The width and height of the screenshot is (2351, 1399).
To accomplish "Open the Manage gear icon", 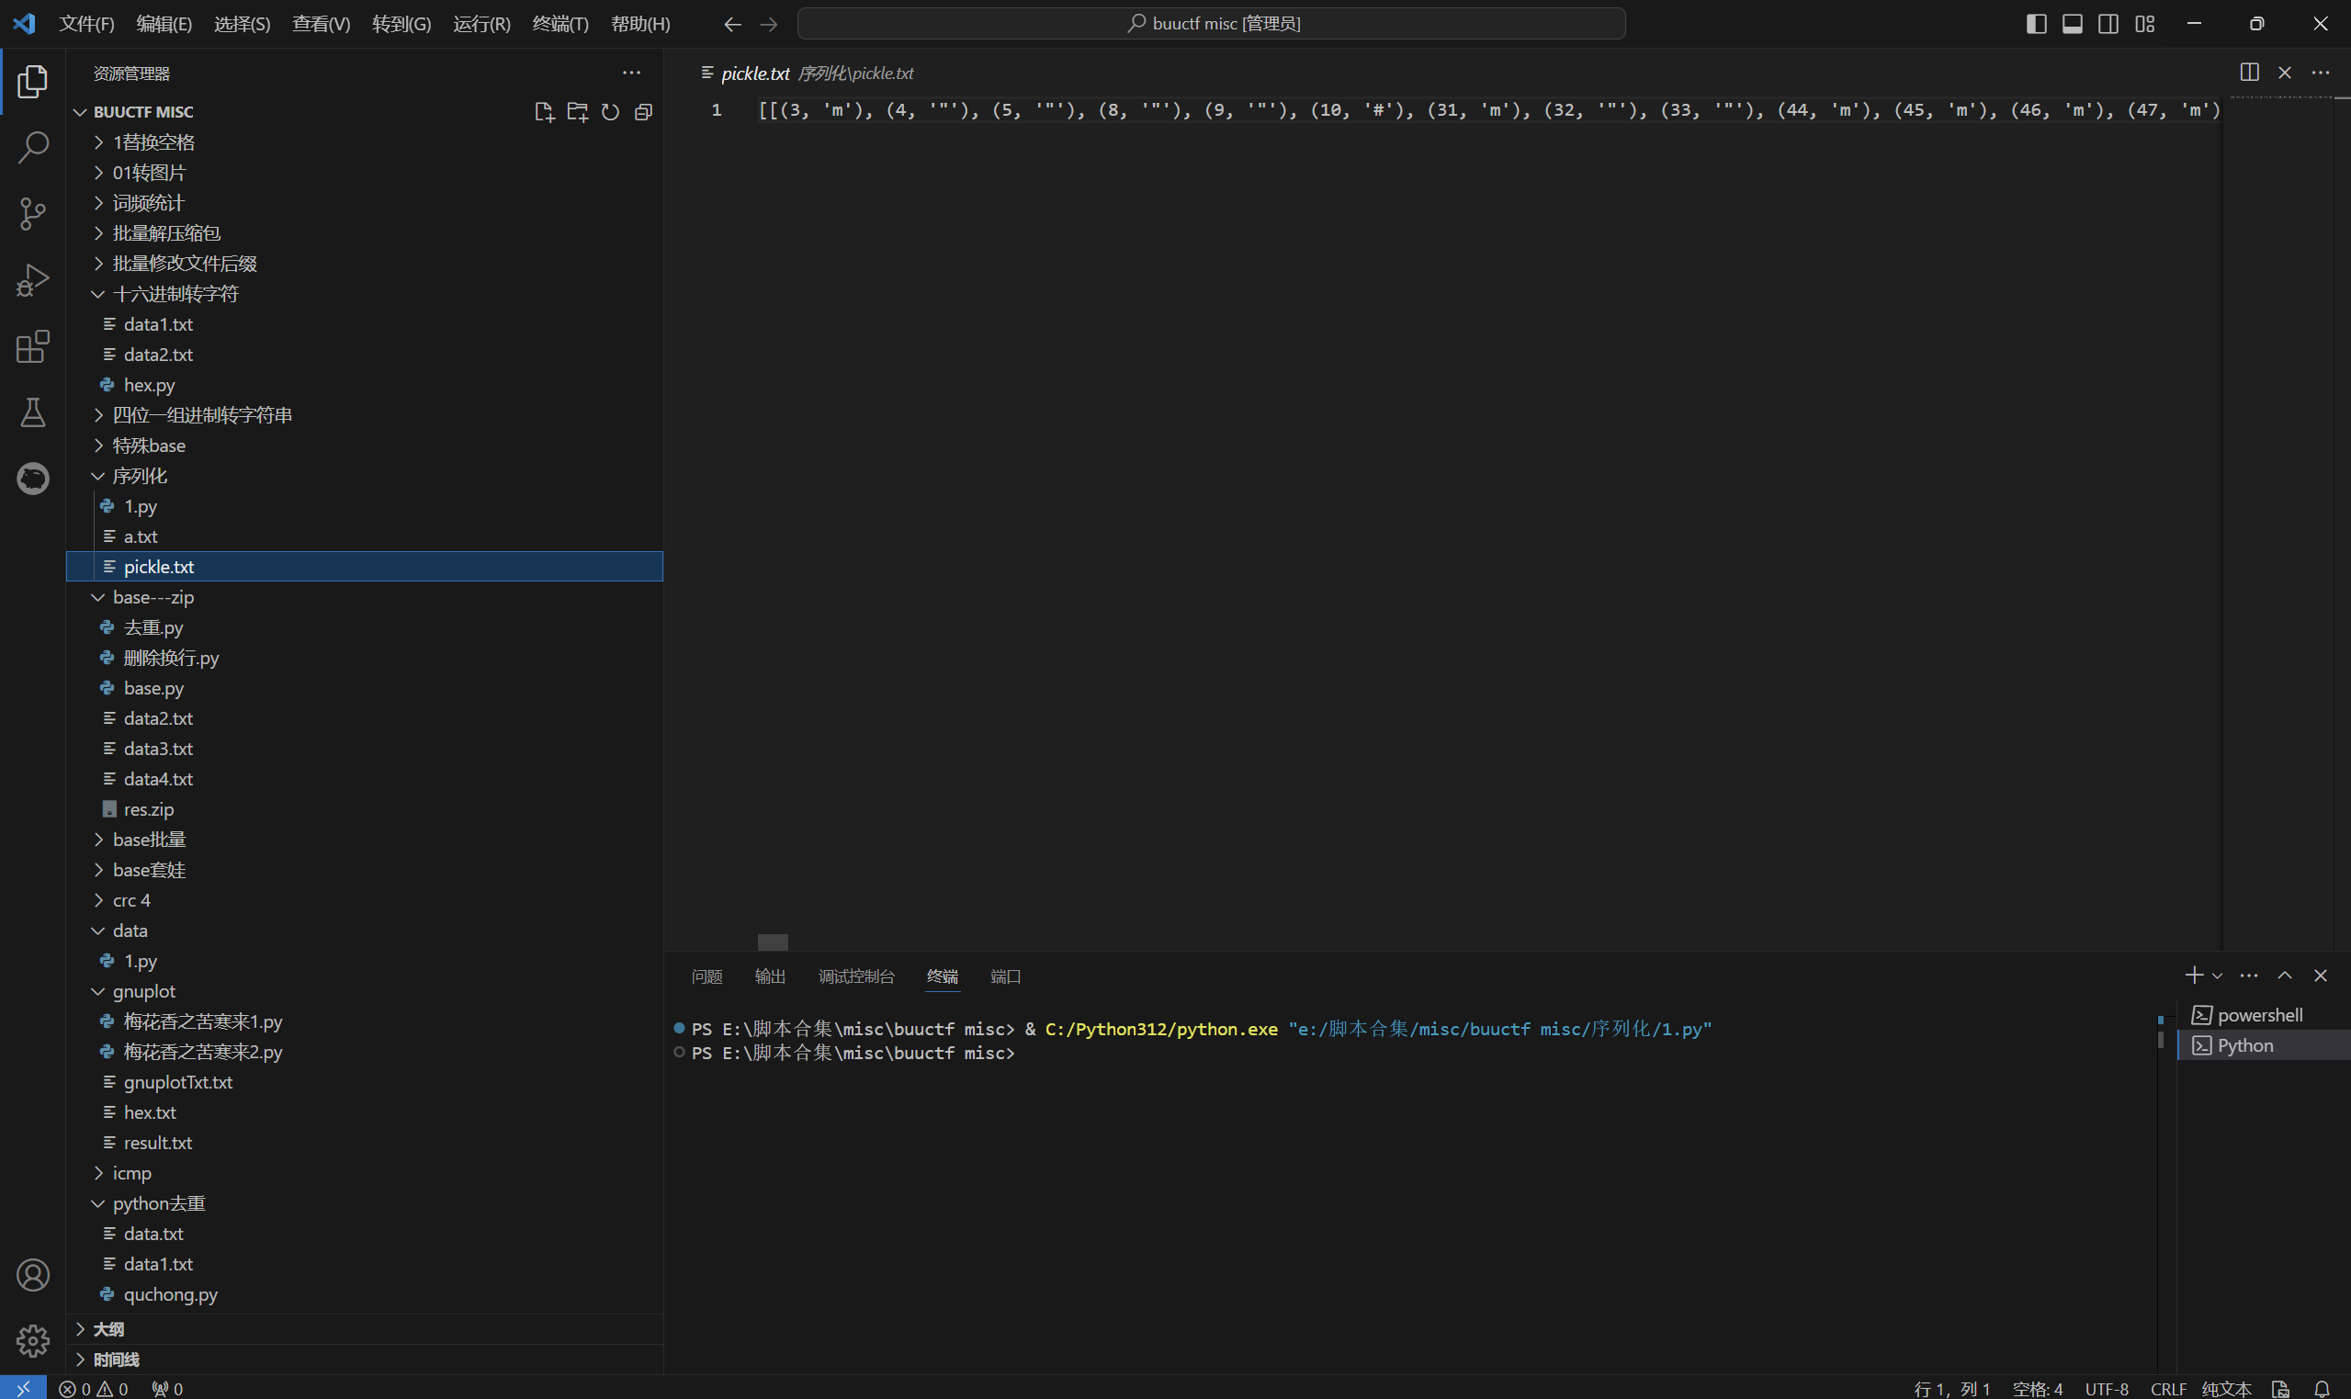I will tap(33, 1339).
